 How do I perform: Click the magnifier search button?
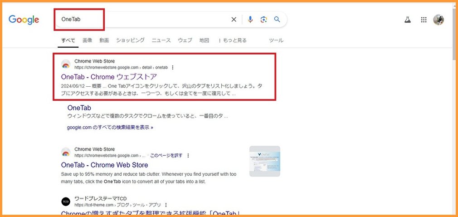277,20
